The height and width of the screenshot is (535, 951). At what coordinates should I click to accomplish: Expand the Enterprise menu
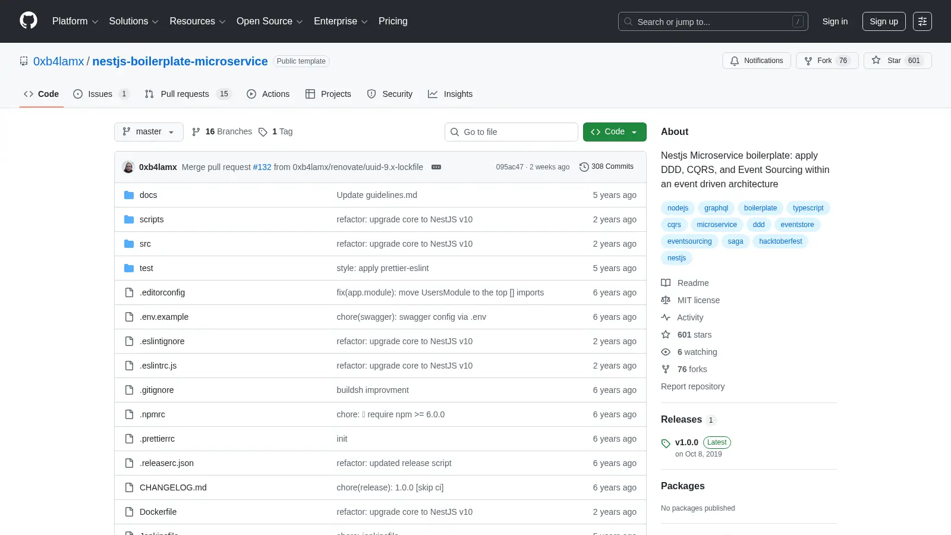[341, 21]
